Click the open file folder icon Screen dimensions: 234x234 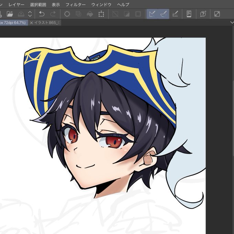point(10,14)
